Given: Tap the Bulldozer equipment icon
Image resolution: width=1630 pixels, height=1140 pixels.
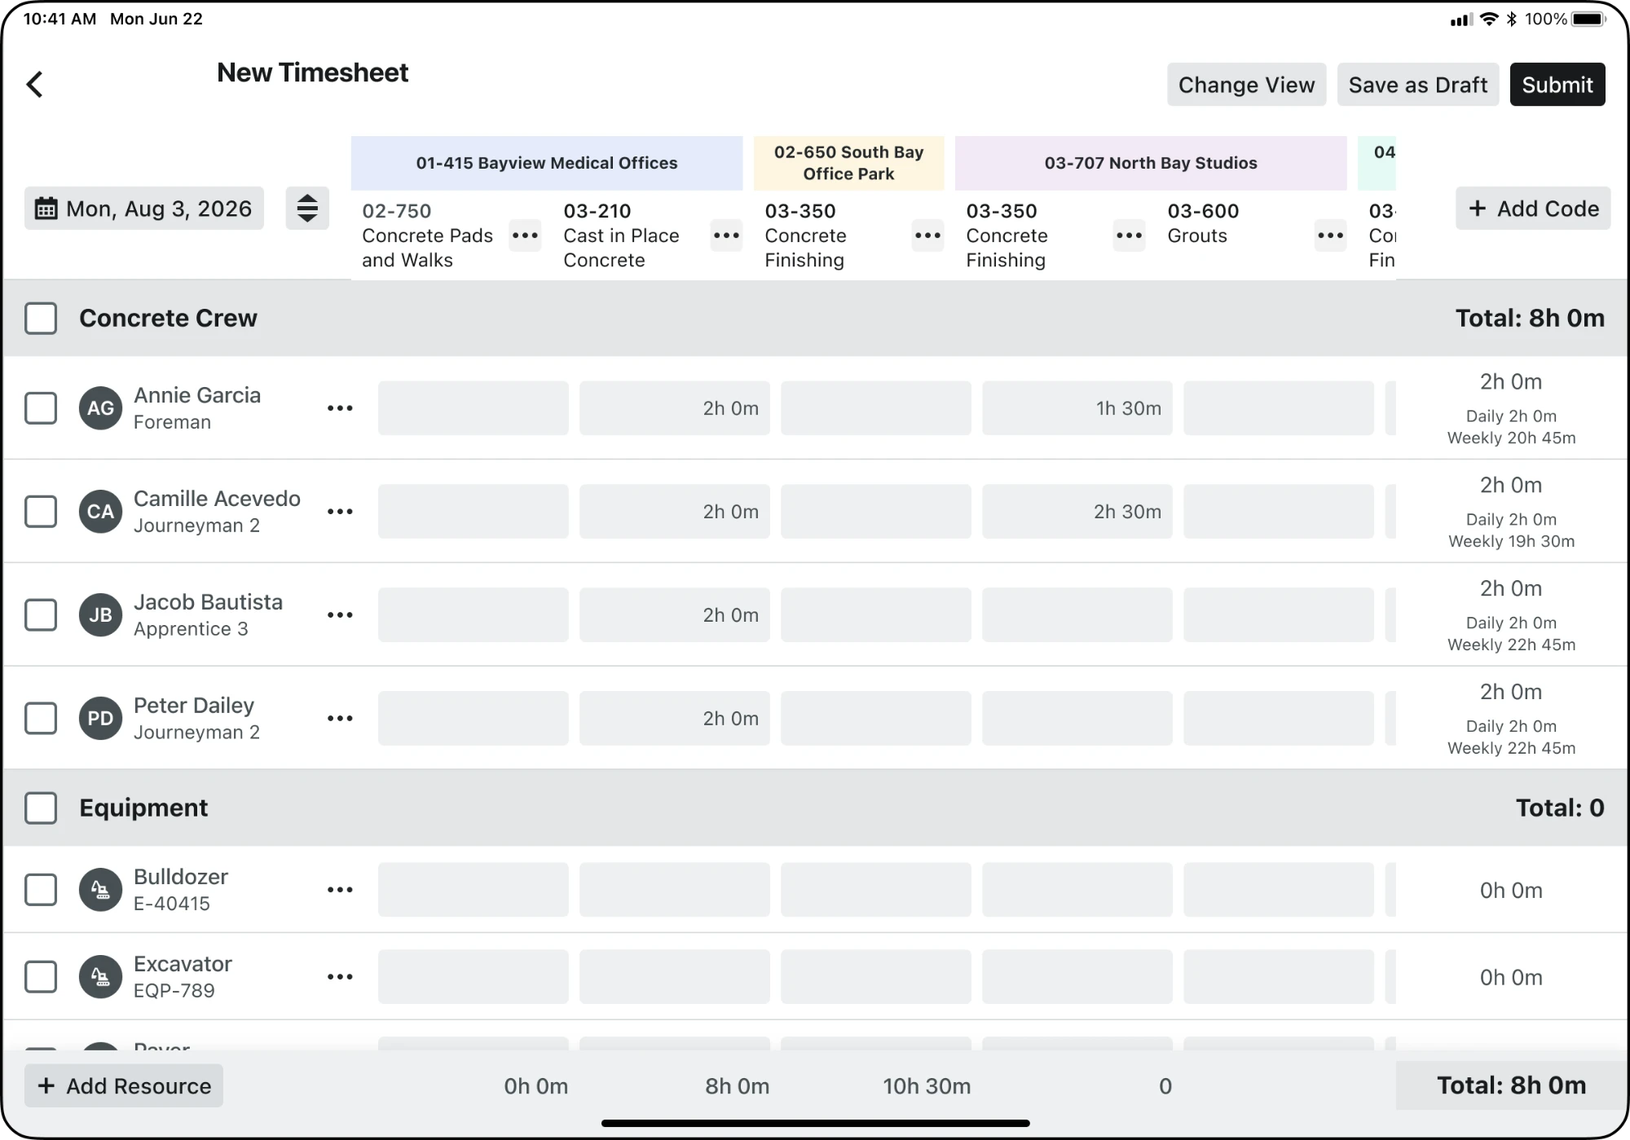Looking at the screenshot, I should click(x=100, y=890).
